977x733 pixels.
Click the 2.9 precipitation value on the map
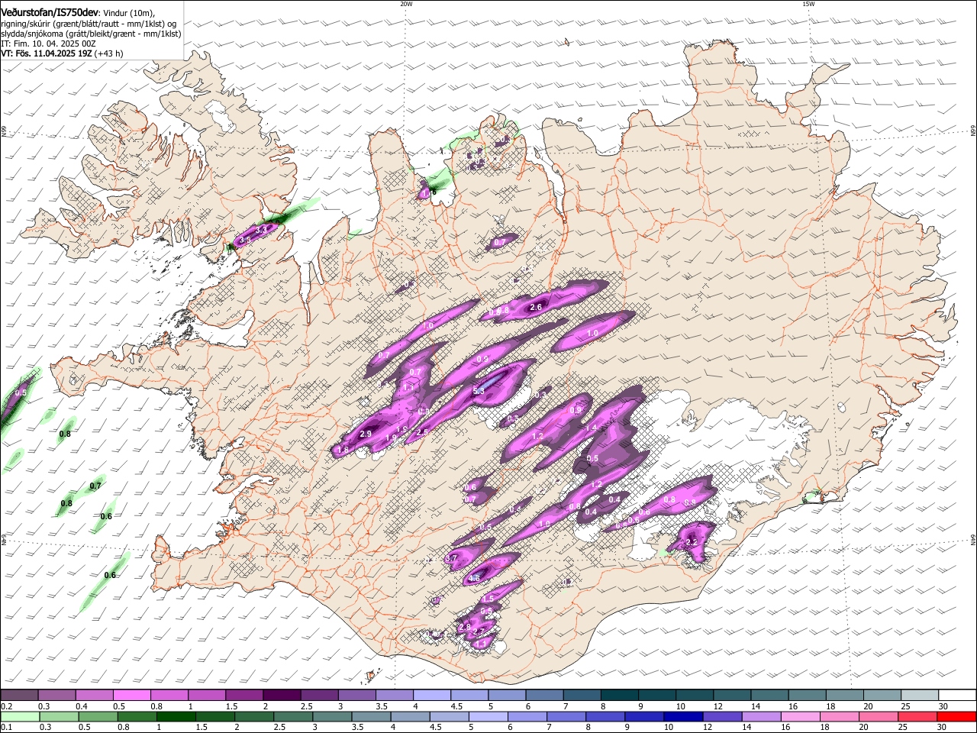coord(366,434)
